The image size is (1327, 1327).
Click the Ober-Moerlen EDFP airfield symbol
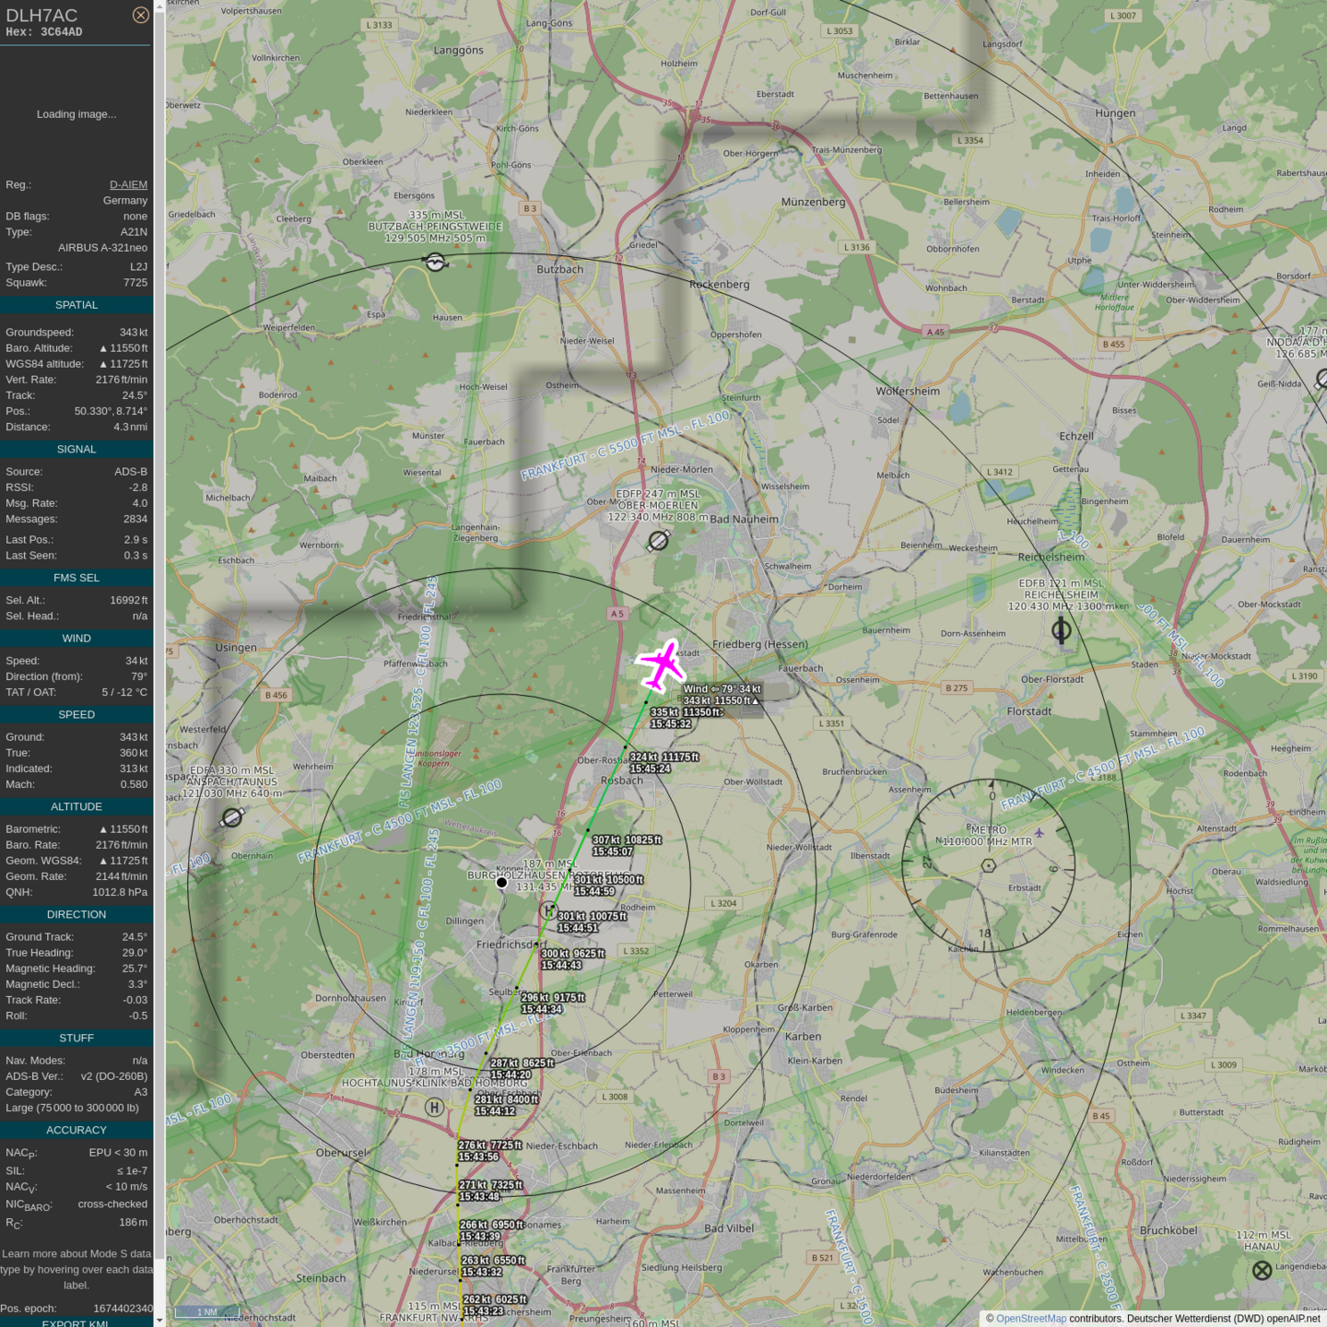coord(658,541)
